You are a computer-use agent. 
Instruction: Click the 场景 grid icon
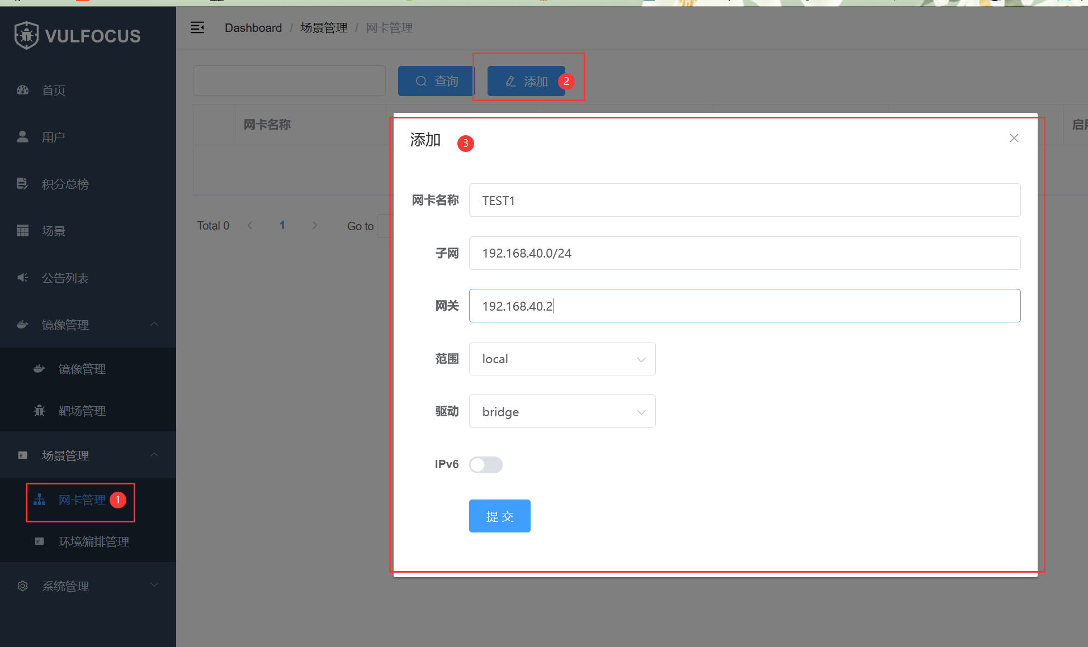coord(23,231)
